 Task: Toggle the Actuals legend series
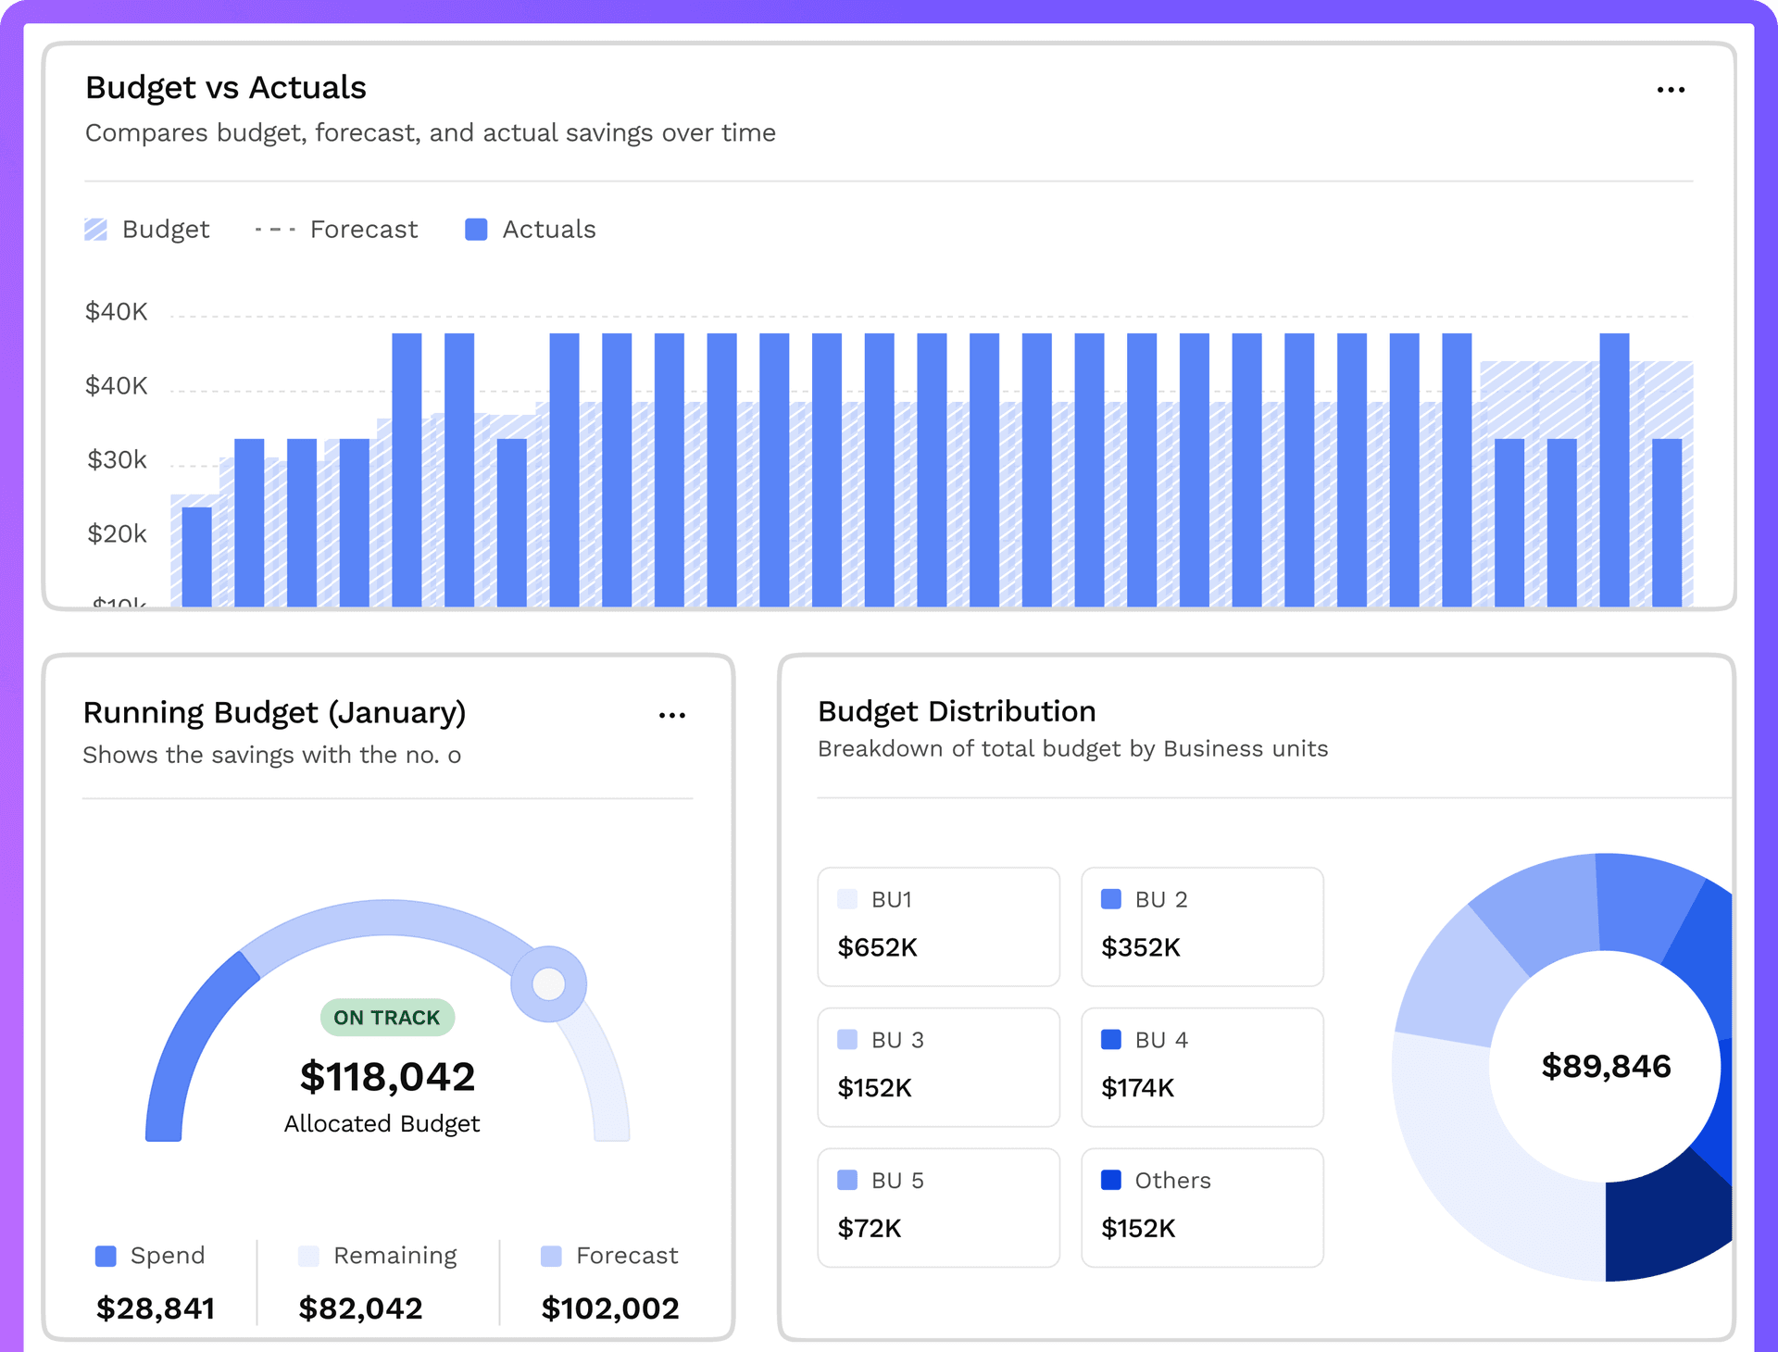pyautogui.click(x=531, y=230)
